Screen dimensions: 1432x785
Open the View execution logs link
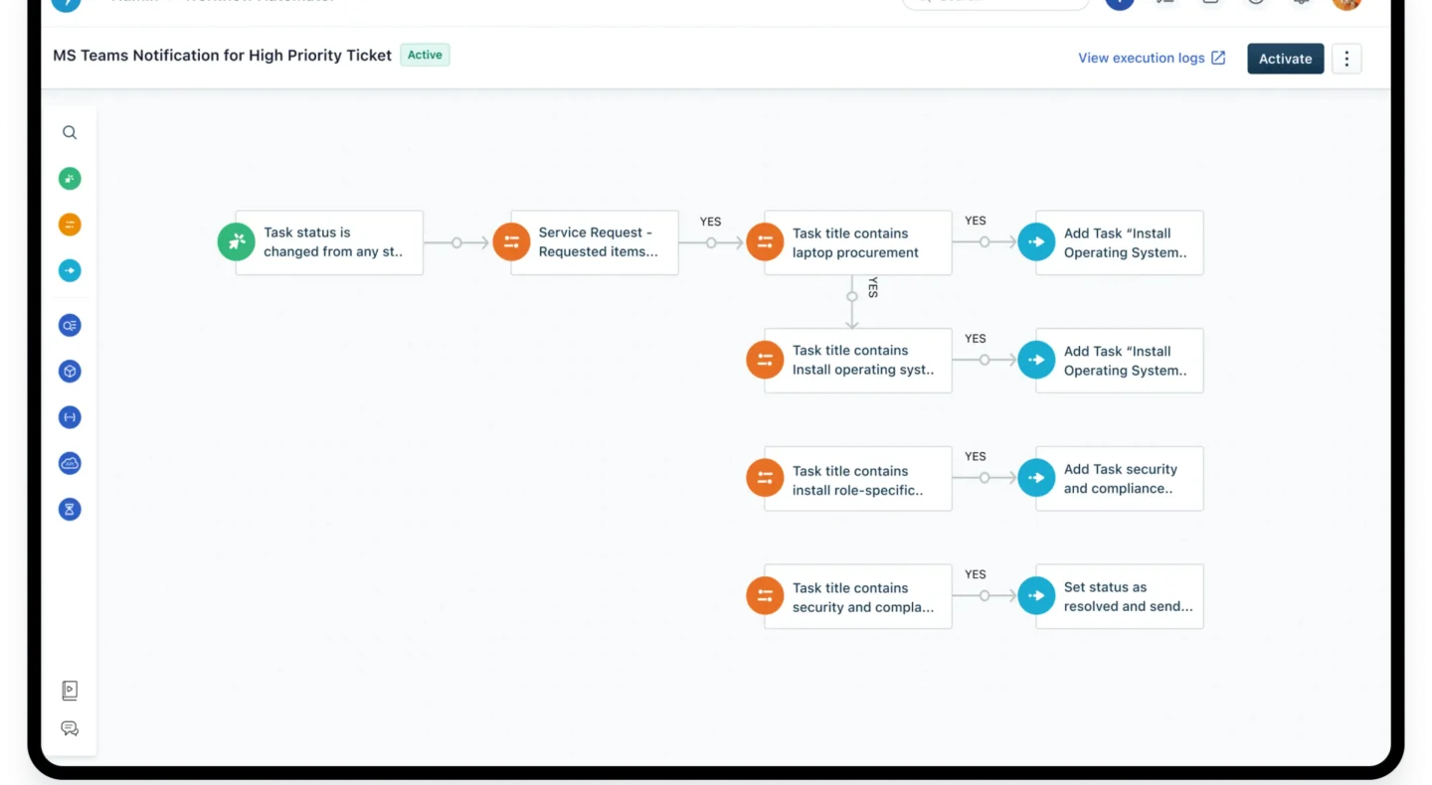(x=1152, y=59)
